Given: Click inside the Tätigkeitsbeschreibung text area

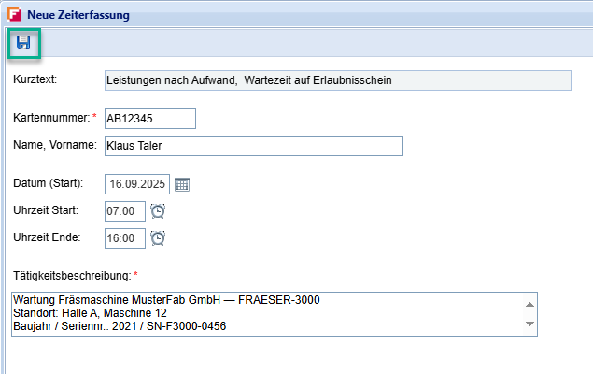Looking at the screenshot, I should click(261, 313).
